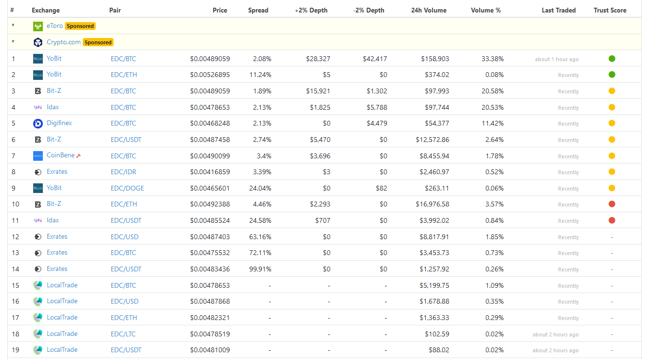Click the Sponsored badge next to eToro
This screenshot has width=649, height=359.
[80, 26]
